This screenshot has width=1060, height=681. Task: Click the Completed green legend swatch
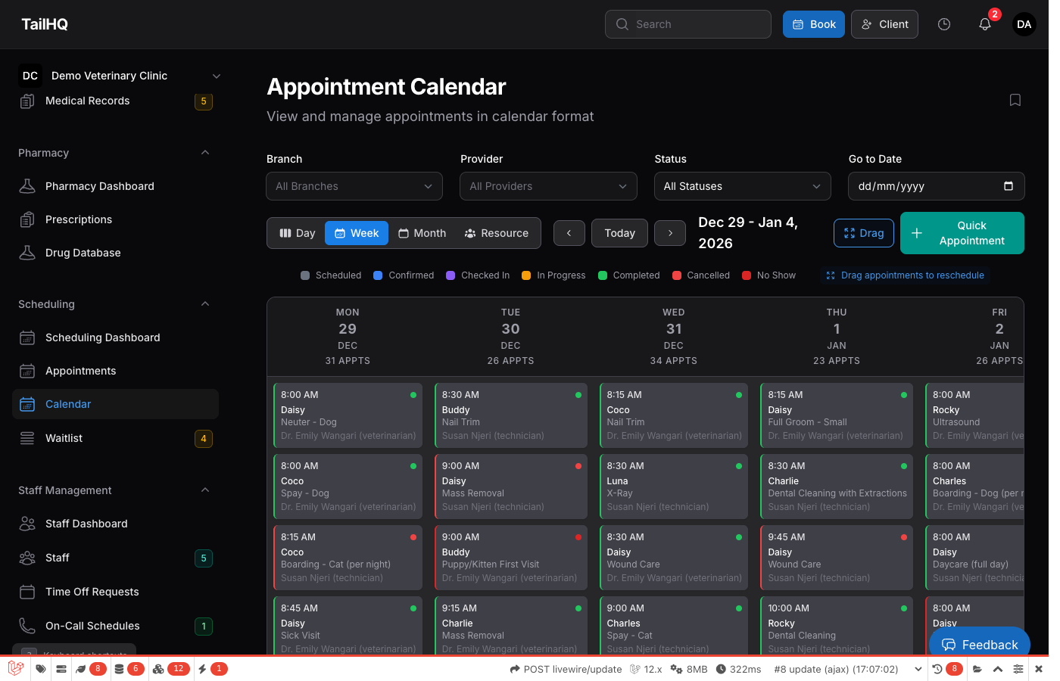603,275
